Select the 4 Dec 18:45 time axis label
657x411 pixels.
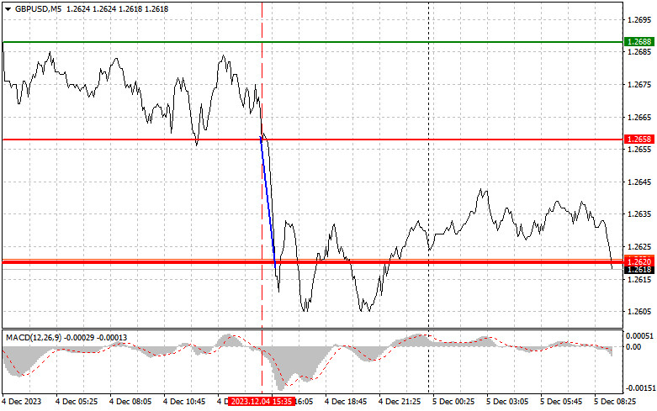[346, 402]
